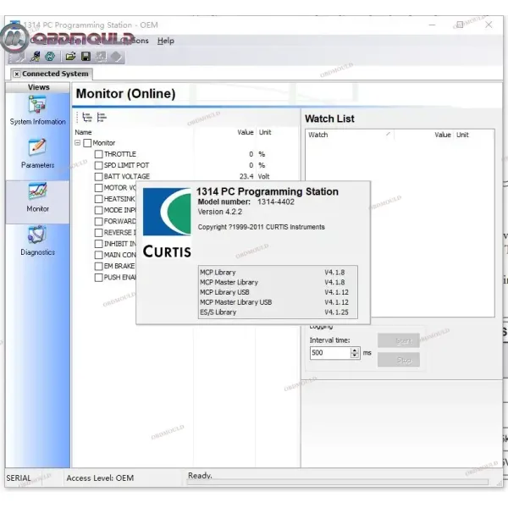Close the Connected System tab with X
508x508 pixels.
click(16, 74)
